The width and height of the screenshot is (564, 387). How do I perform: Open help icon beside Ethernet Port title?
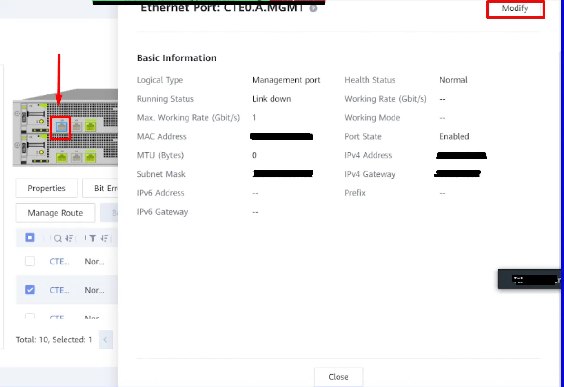313,9
